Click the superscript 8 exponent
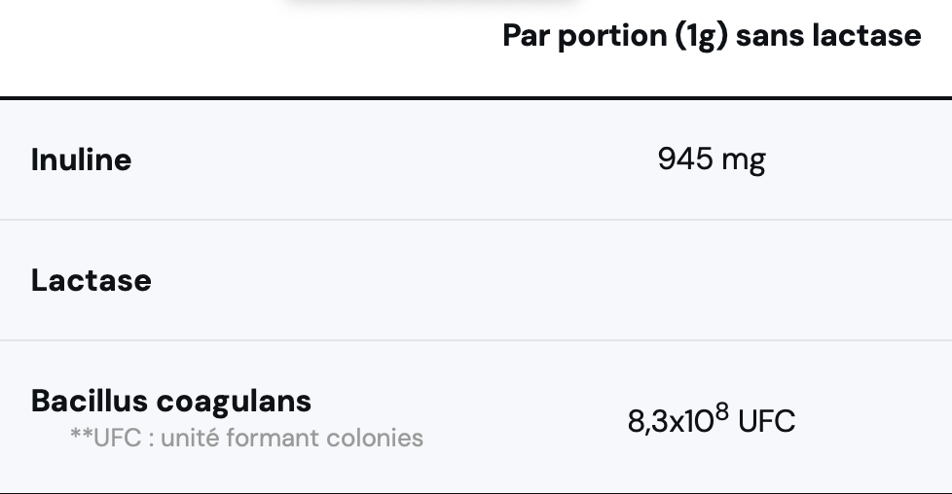The image size is (952, 494). pyautogui.click(x=722, y=411)
